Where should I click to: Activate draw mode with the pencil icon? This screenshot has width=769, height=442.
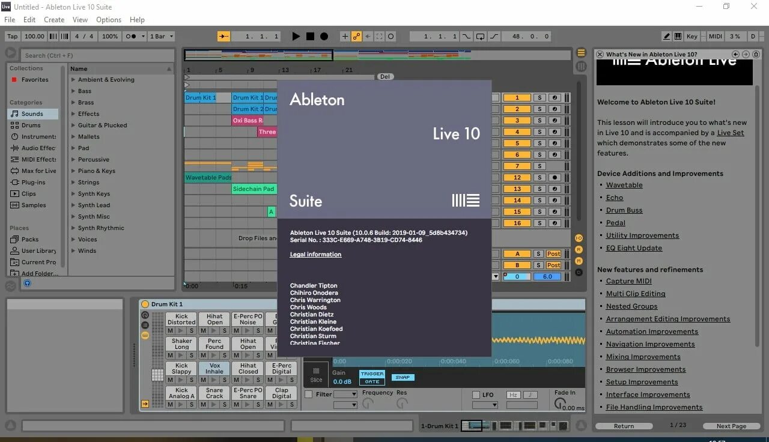667,36
